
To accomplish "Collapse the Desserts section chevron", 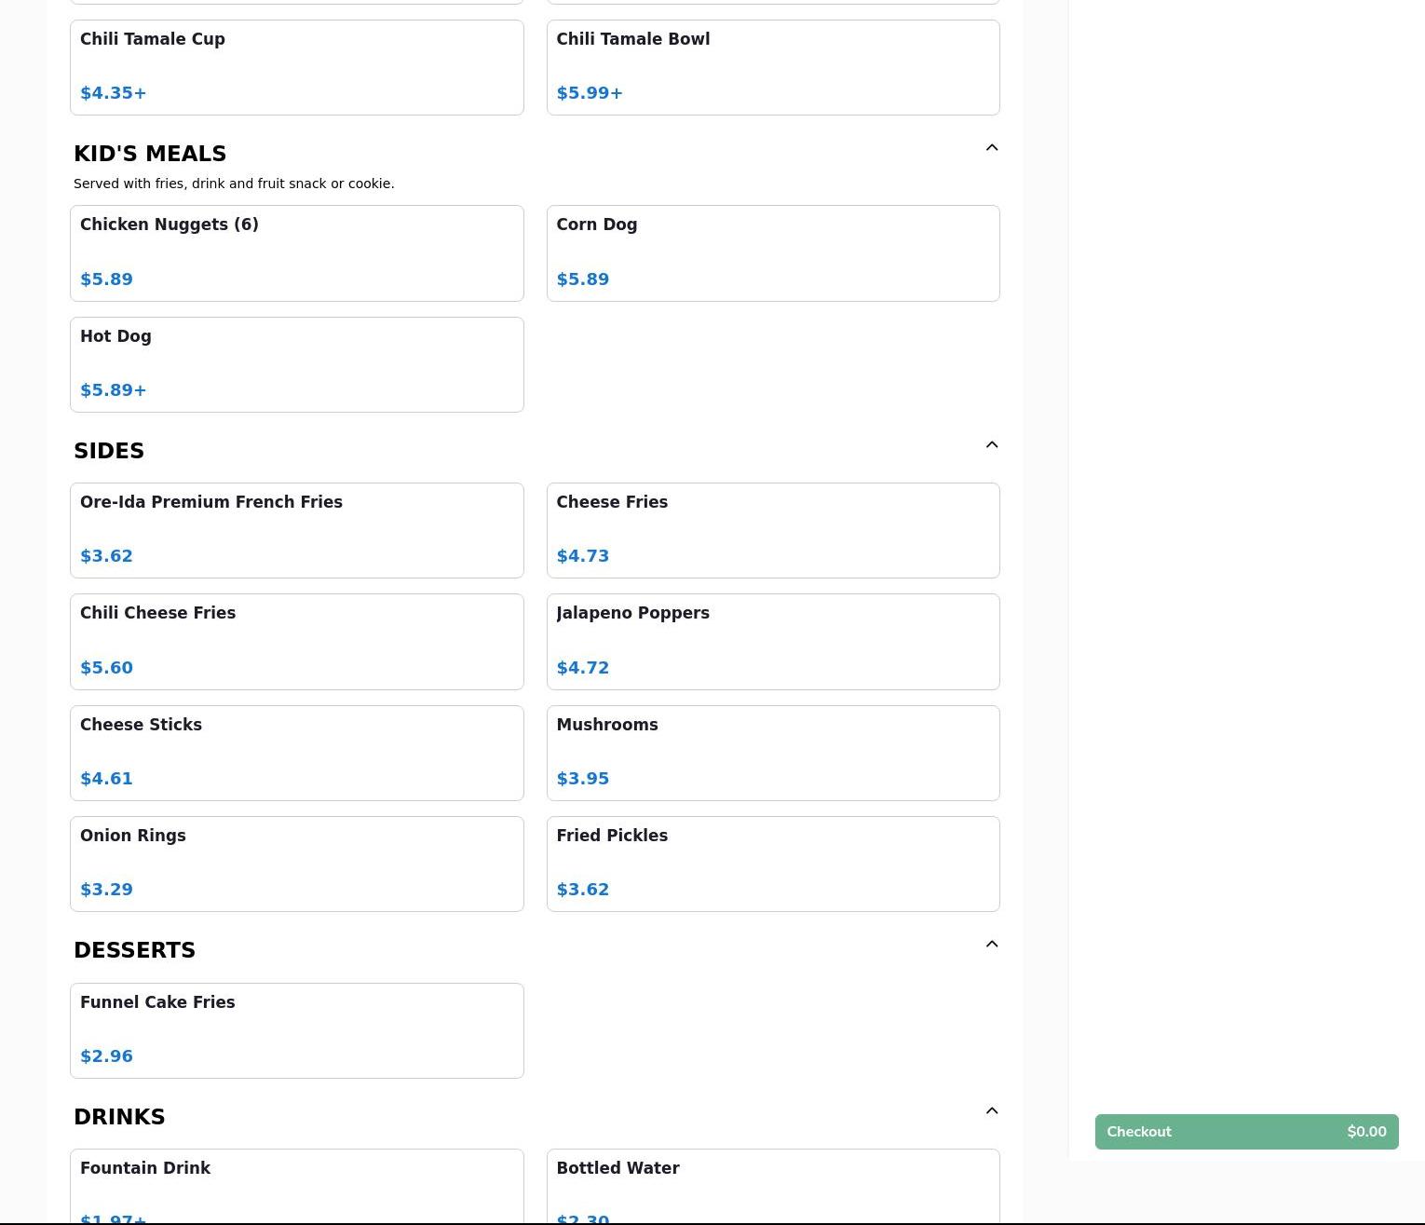I will [x=991, y=945].
